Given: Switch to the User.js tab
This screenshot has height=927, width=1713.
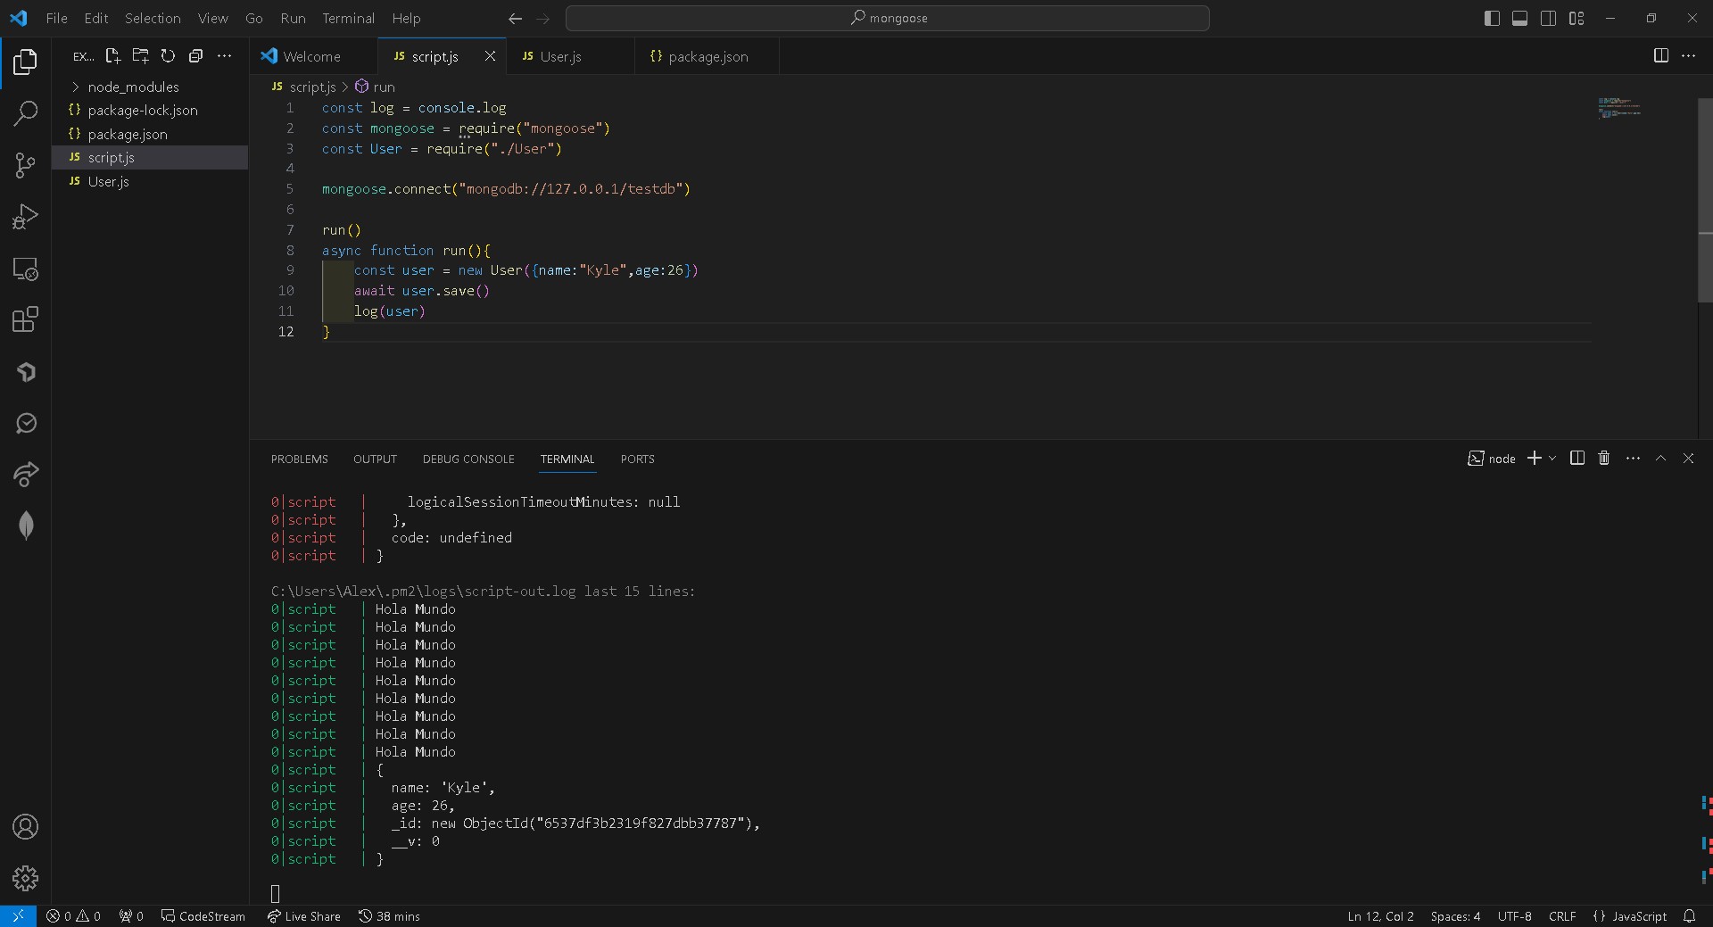Looking at the screenshot, I should (x=559, y=56).
